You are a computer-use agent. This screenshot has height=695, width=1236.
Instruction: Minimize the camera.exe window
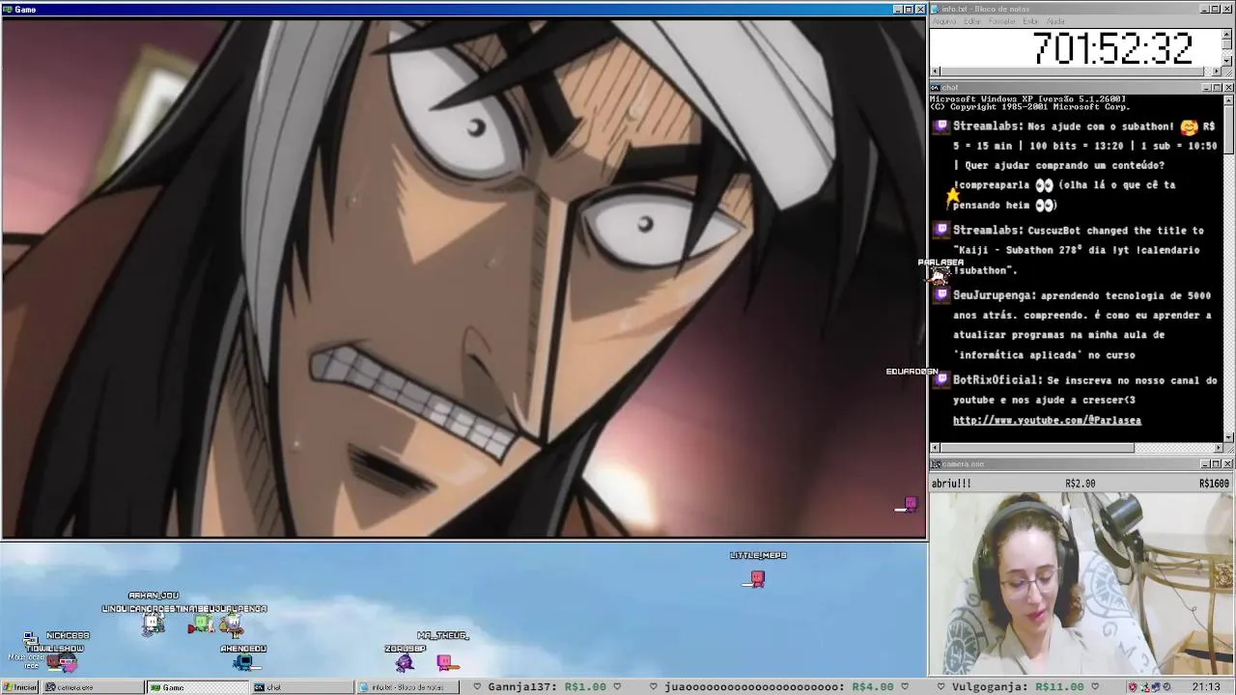pyautogui.click(x=1205, y=464)
